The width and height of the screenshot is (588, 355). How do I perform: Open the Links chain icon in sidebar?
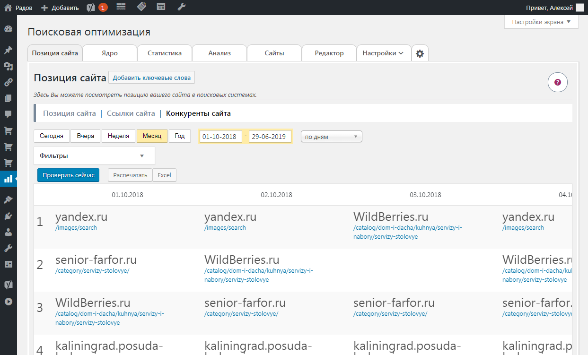pyautogui.click(x=8, y=82)
